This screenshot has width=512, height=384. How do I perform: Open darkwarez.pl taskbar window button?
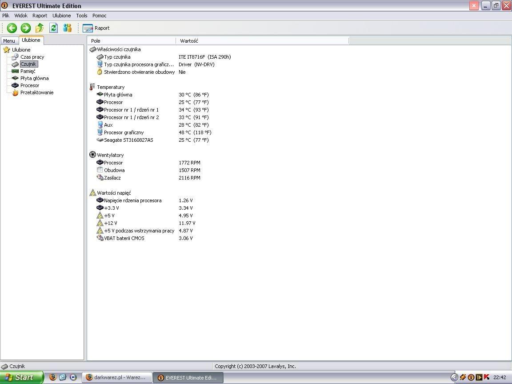116,377
